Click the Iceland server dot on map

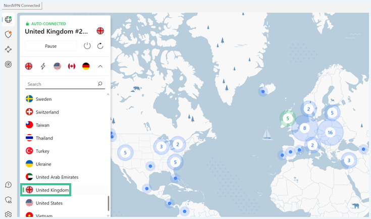pyautogui.click(x=263, y=91)
